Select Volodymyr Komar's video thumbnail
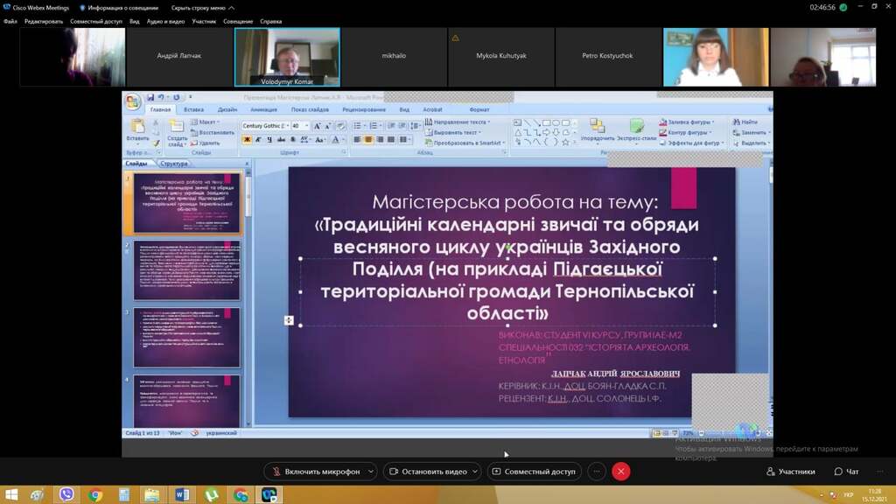Screen dimensions: 896x504 [x=287, y=57]
